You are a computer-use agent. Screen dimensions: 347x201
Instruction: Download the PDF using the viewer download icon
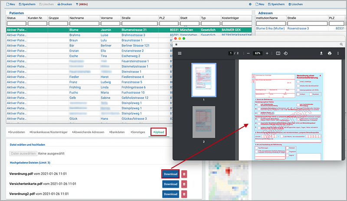(321, 53)
